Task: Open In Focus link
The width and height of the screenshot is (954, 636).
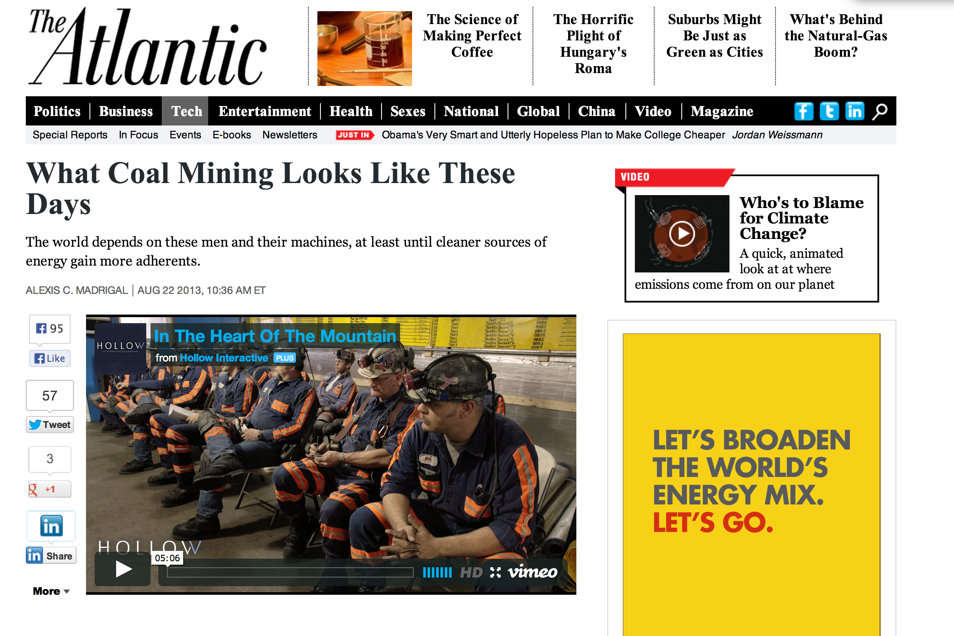Action: pyautogui.click(x=138, y=135)
